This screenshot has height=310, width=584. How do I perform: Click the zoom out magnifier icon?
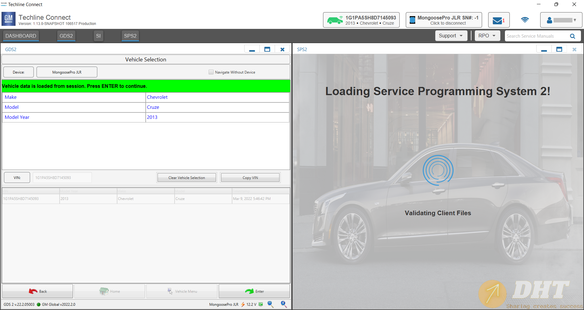pos(270,304)
